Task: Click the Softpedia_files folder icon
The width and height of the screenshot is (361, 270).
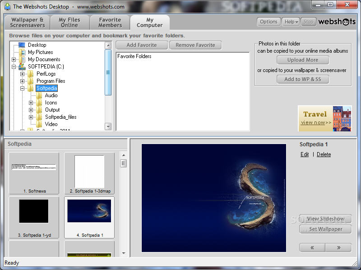Action: coord(39,117)
